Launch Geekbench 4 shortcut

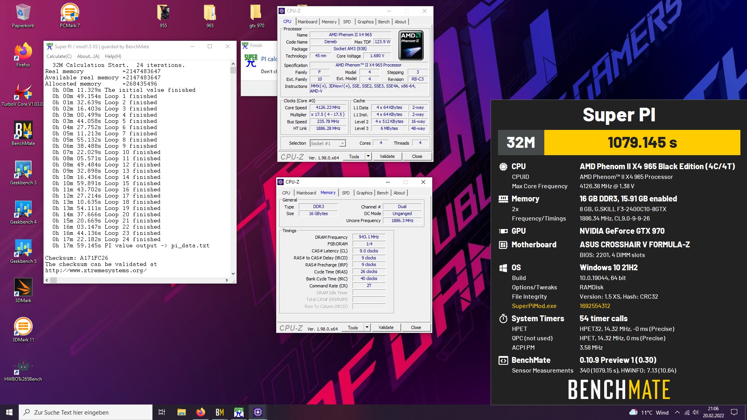pyautogui.click(x=23, y=212)
